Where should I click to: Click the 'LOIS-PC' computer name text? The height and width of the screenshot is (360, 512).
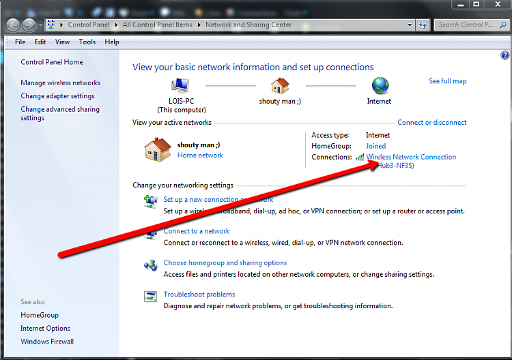[181, 101]
